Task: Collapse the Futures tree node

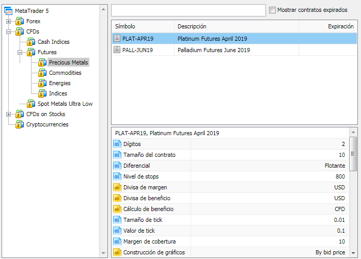Action: [20, 53]
